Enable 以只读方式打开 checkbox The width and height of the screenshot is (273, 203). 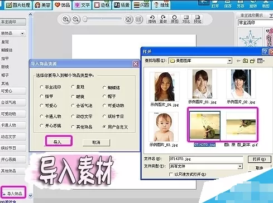[x=171, y=174]
